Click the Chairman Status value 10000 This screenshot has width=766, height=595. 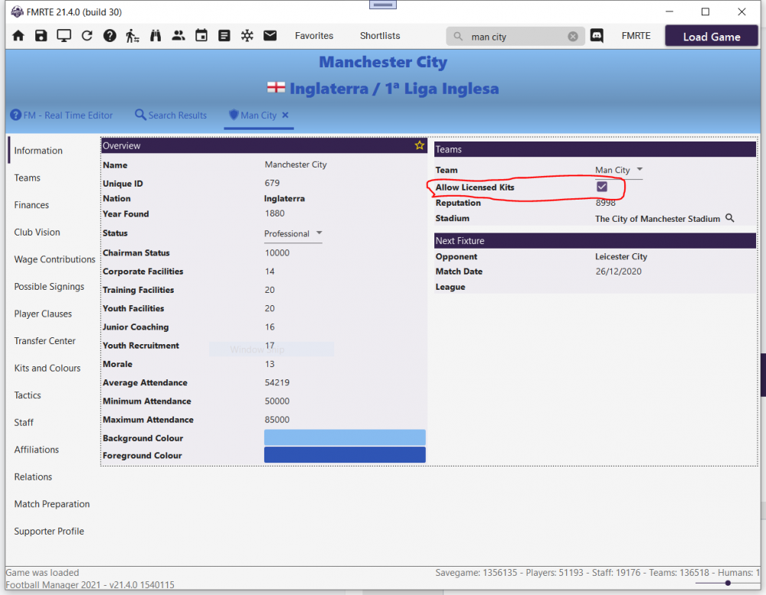(x=277, y=252)
